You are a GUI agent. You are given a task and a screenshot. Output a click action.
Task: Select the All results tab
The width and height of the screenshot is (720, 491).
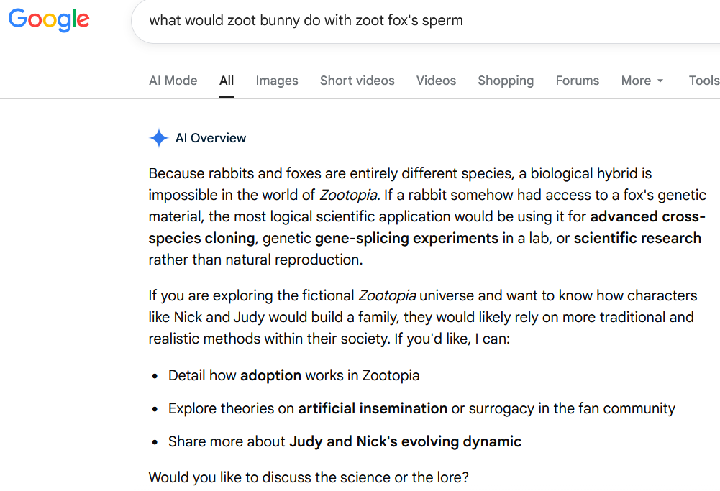(x=227, y=81)
